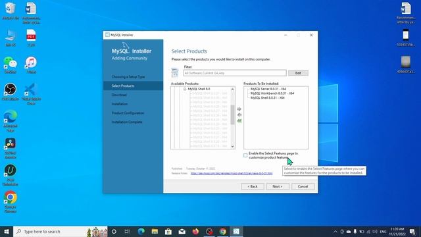Select MySQL Server 8.0.31 - X64 entry
This screenshot has height=237, width=421.
(x=268, y=89)
